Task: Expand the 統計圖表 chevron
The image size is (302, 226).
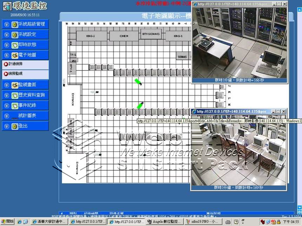Action: click(7, 116)
